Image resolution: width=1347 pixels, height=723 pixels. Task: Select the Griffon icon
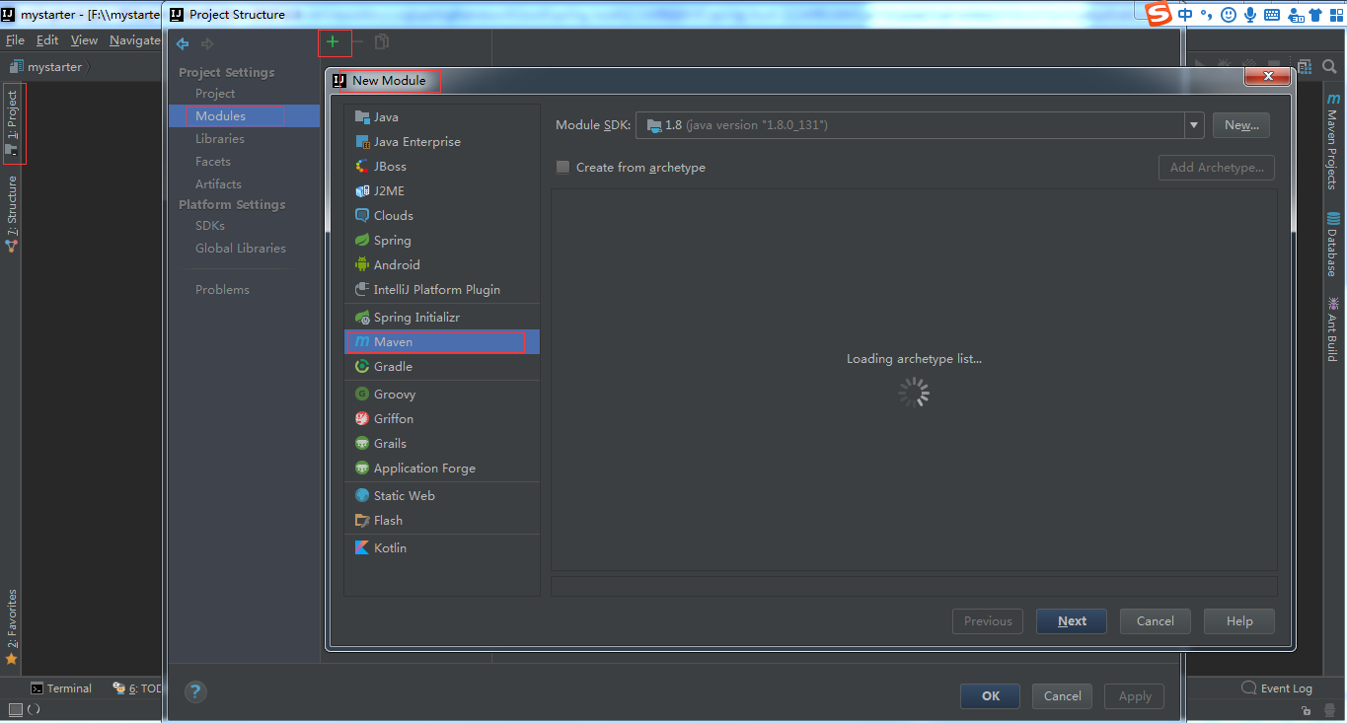click(x=362, y=419)
